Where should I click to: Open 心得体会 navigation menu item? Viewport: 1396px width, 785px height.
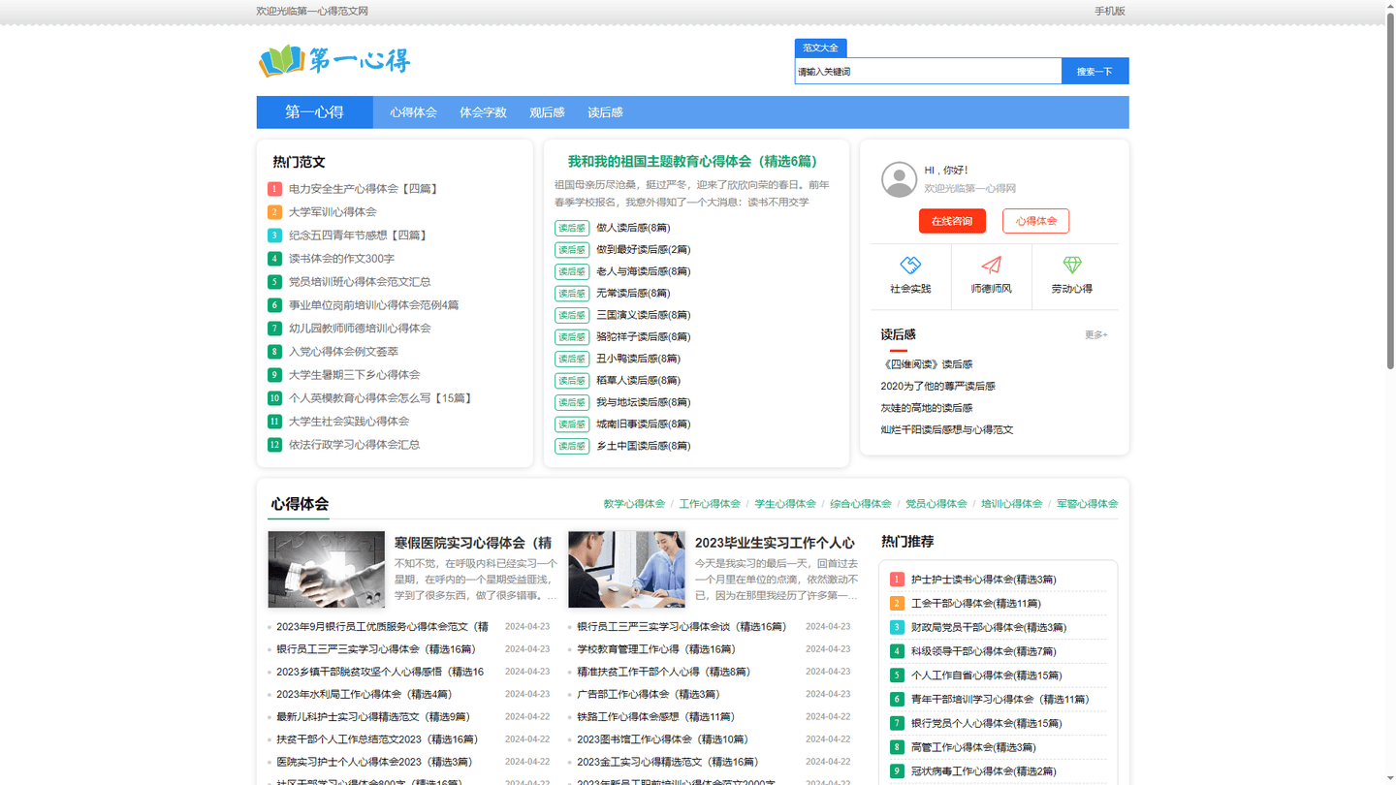413,112
